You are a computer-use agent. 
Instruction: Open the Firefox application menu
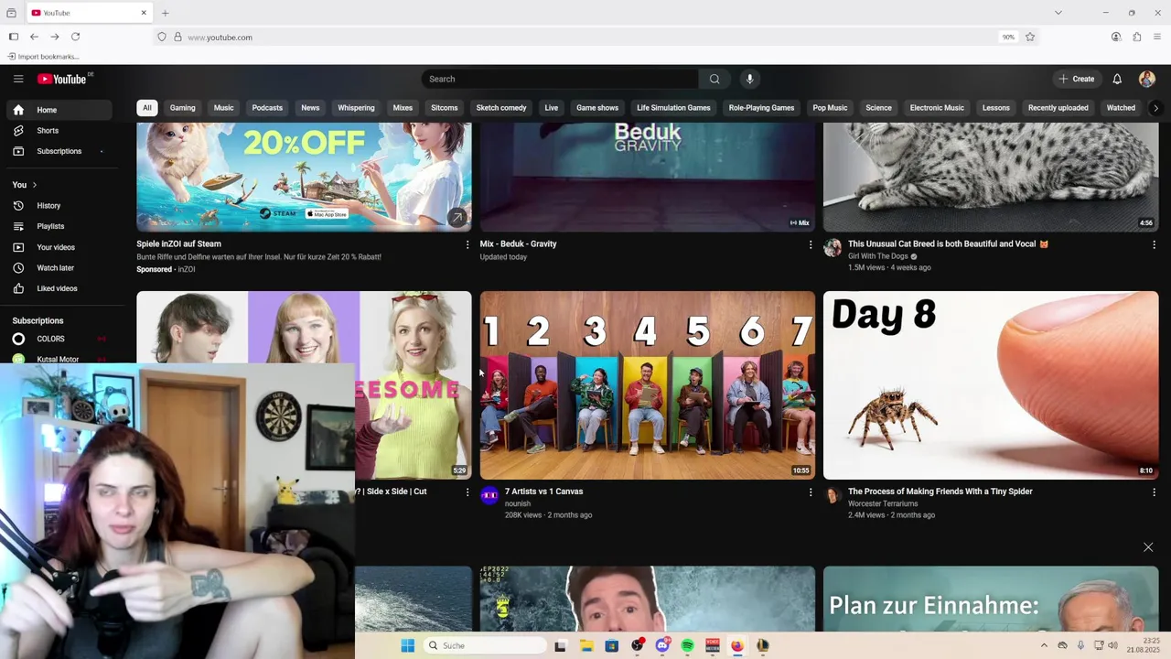click(x=1157, y=37)
